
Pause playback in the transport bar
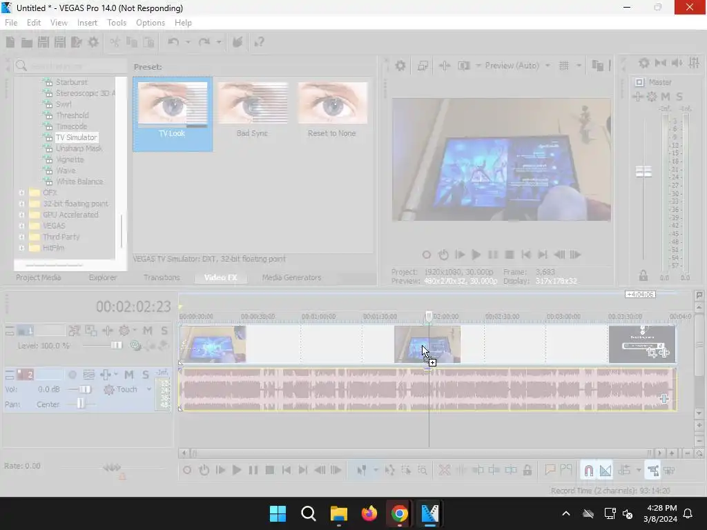coord(253,470)
